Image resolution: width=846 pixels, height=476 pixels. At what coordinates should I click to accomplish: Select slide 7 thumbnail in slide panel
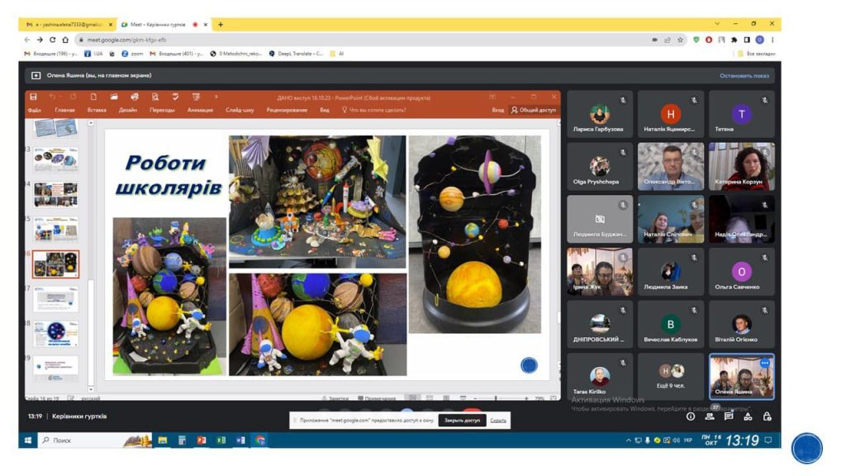coord(56,299)
